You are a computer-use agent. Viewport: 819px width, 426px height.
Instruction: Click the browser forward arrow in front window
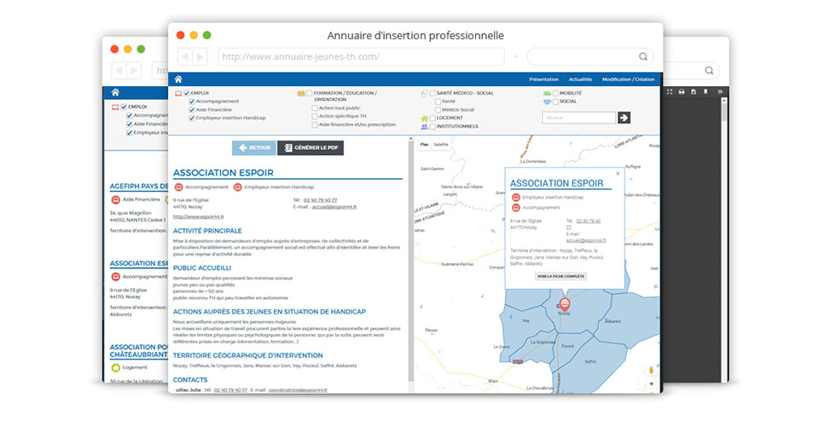200,56
